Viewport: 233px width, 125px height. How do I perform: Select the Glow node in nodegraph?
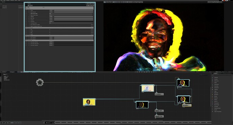pos(187,105)
